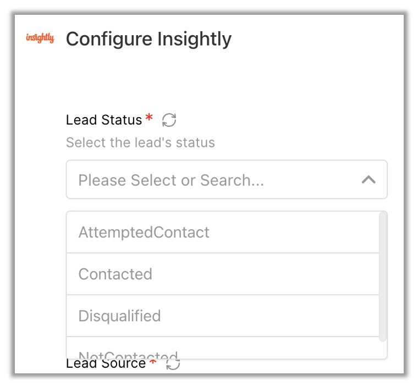Pick the Disqualified status option
Image resolution: width=418 pixels, height=386 pixels.
[119, 316]
